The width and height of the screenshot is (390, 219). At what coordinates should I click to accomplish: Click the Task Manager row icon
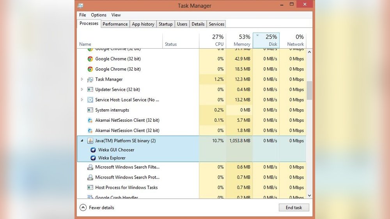(90, 79)
